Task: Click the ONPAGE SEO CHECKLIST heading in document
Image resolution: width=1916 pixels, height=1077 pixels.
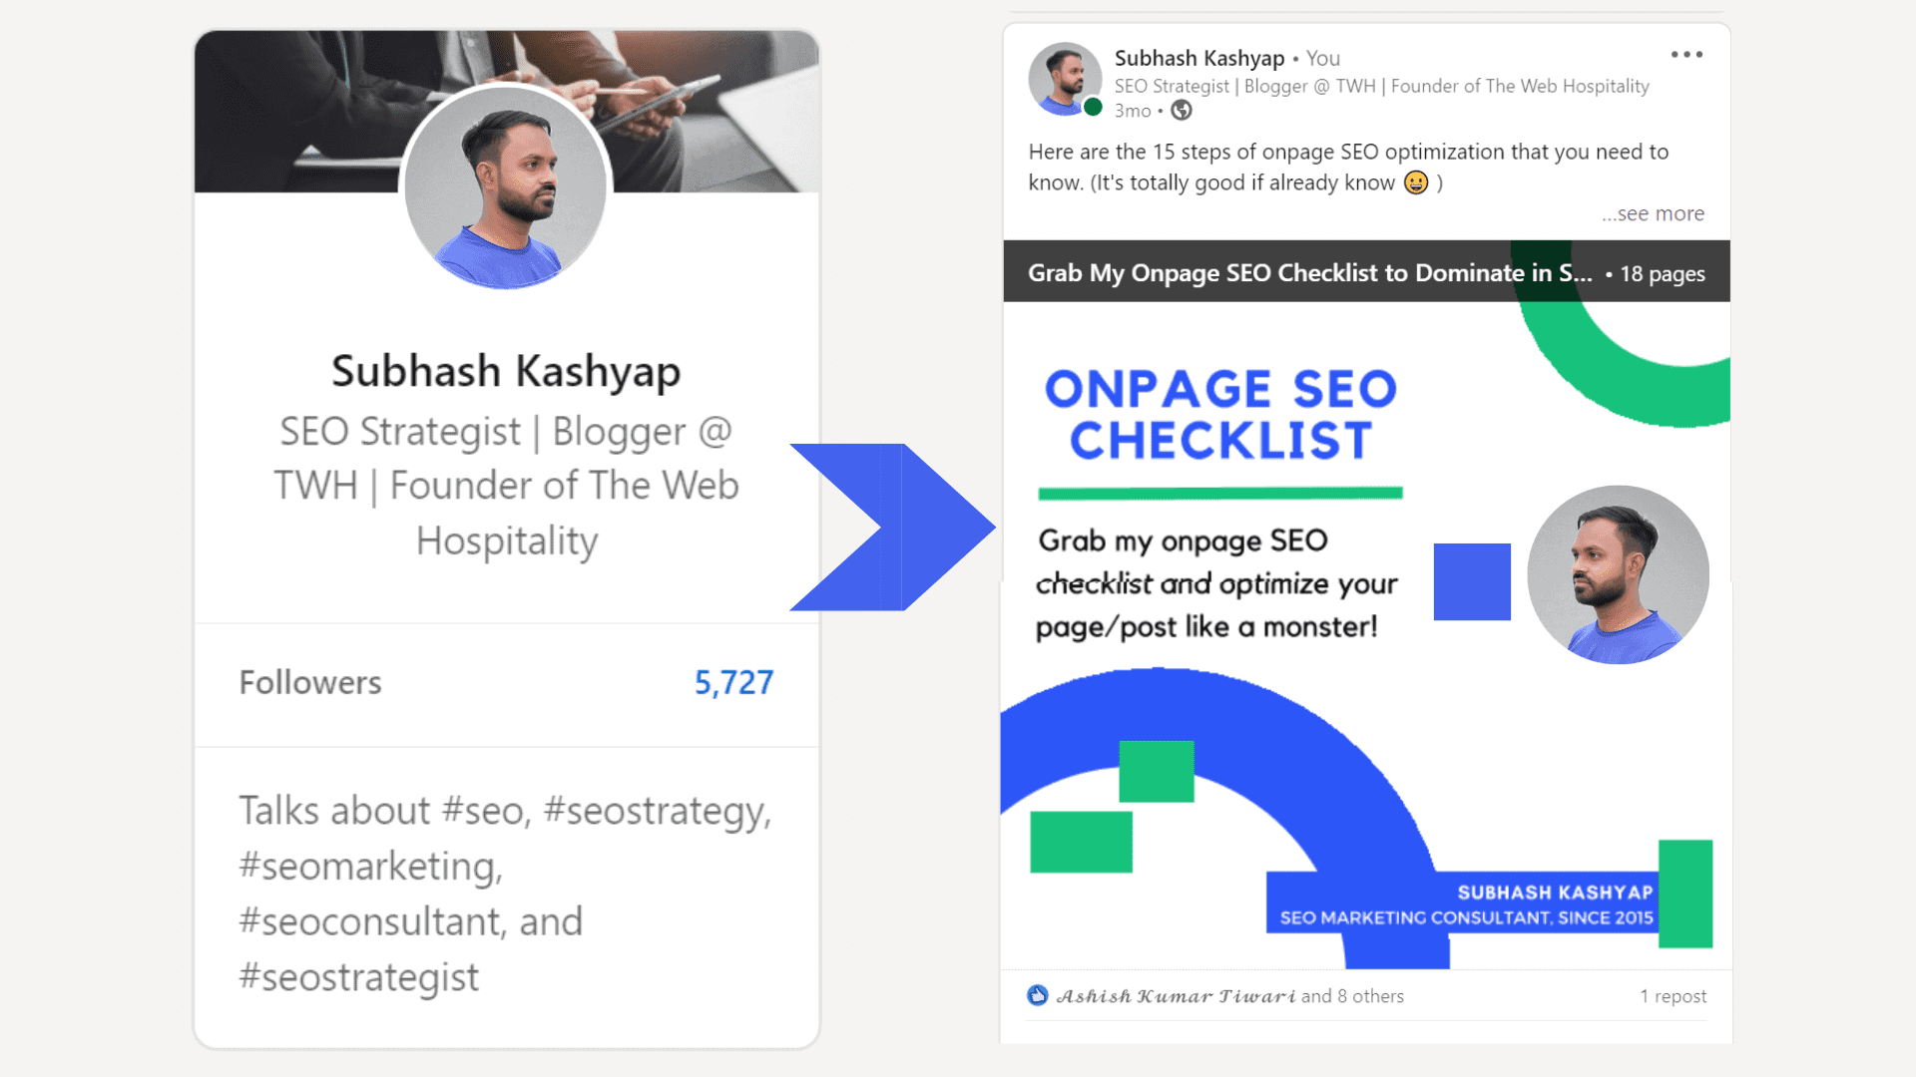Action: click(1220, 414)
